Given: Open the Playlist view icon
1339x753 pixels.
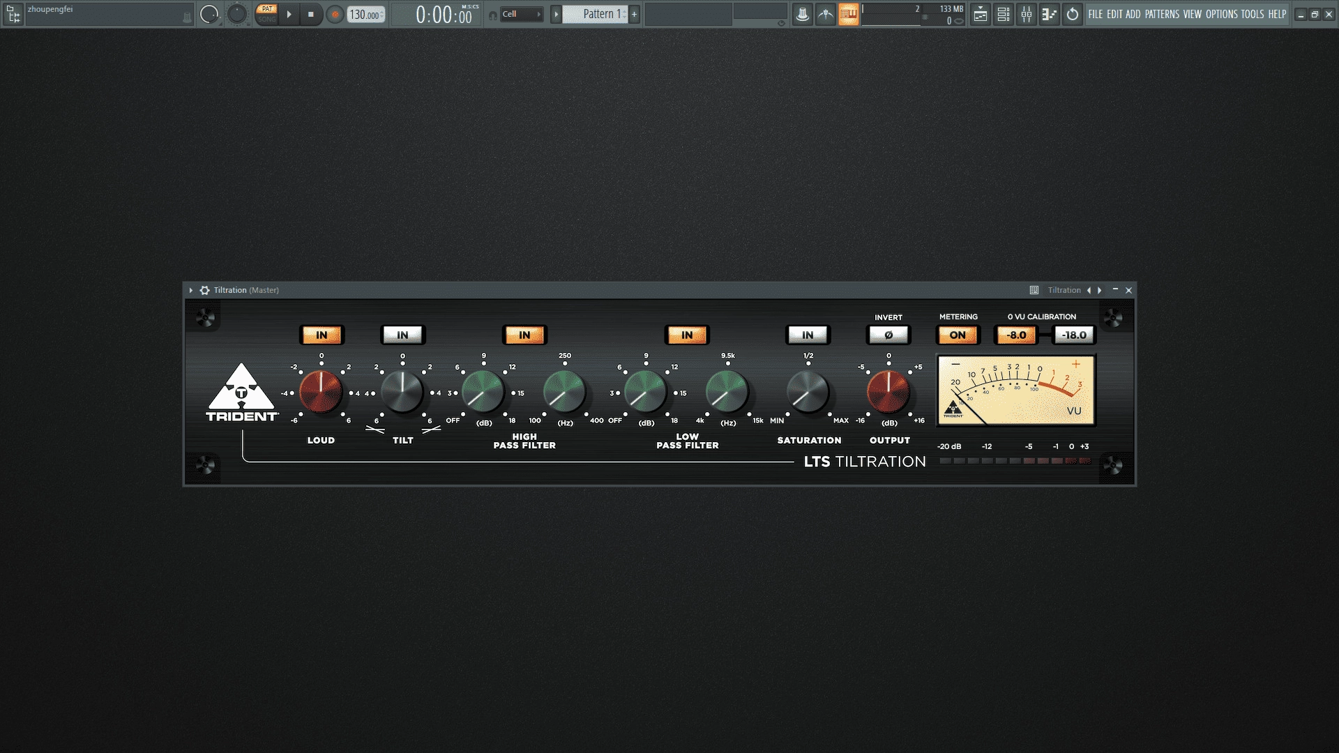Looking at the screenshot, I should (981, 14).
